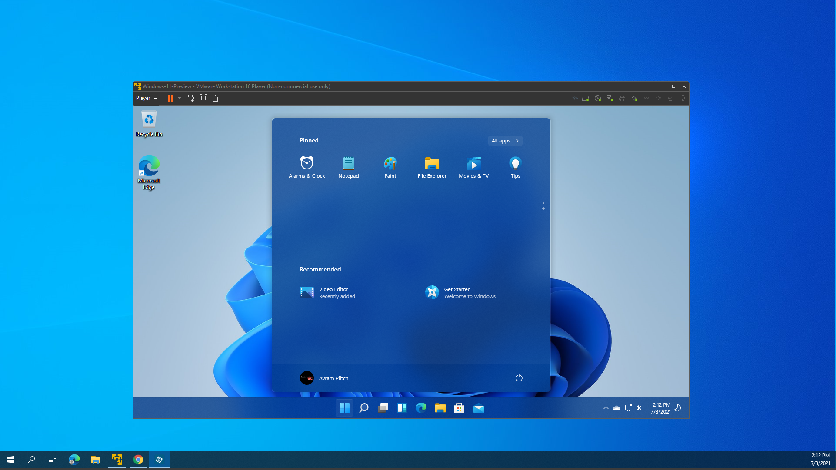Click All apps to expand app list

tap(505, 140)
